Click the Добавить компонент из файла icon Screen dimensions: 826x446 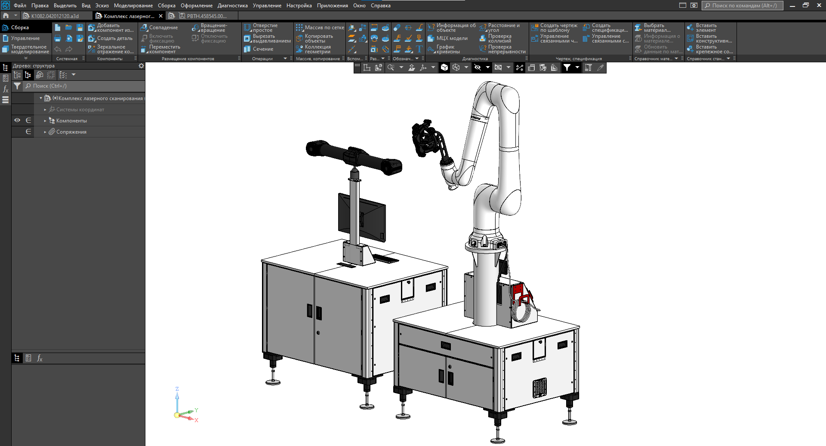92,28
